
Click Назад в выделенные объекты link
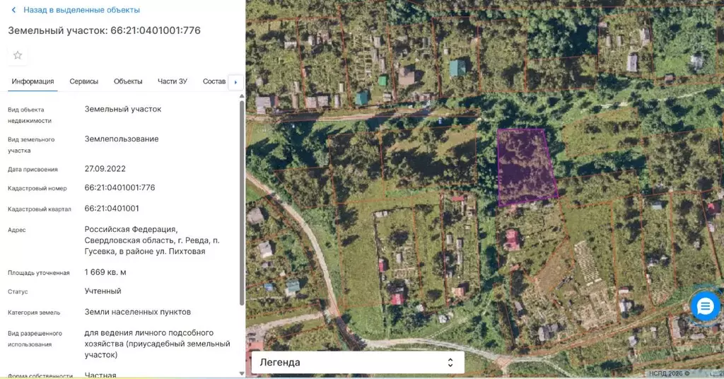click(81, 10)
